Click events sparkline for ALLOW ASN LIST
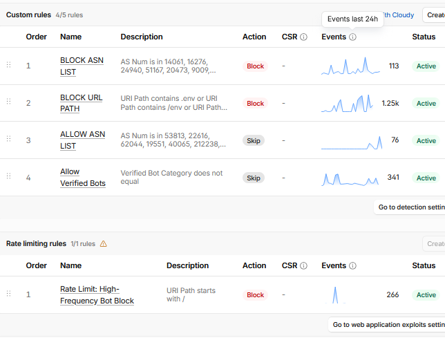 click(x=352, y=142)
